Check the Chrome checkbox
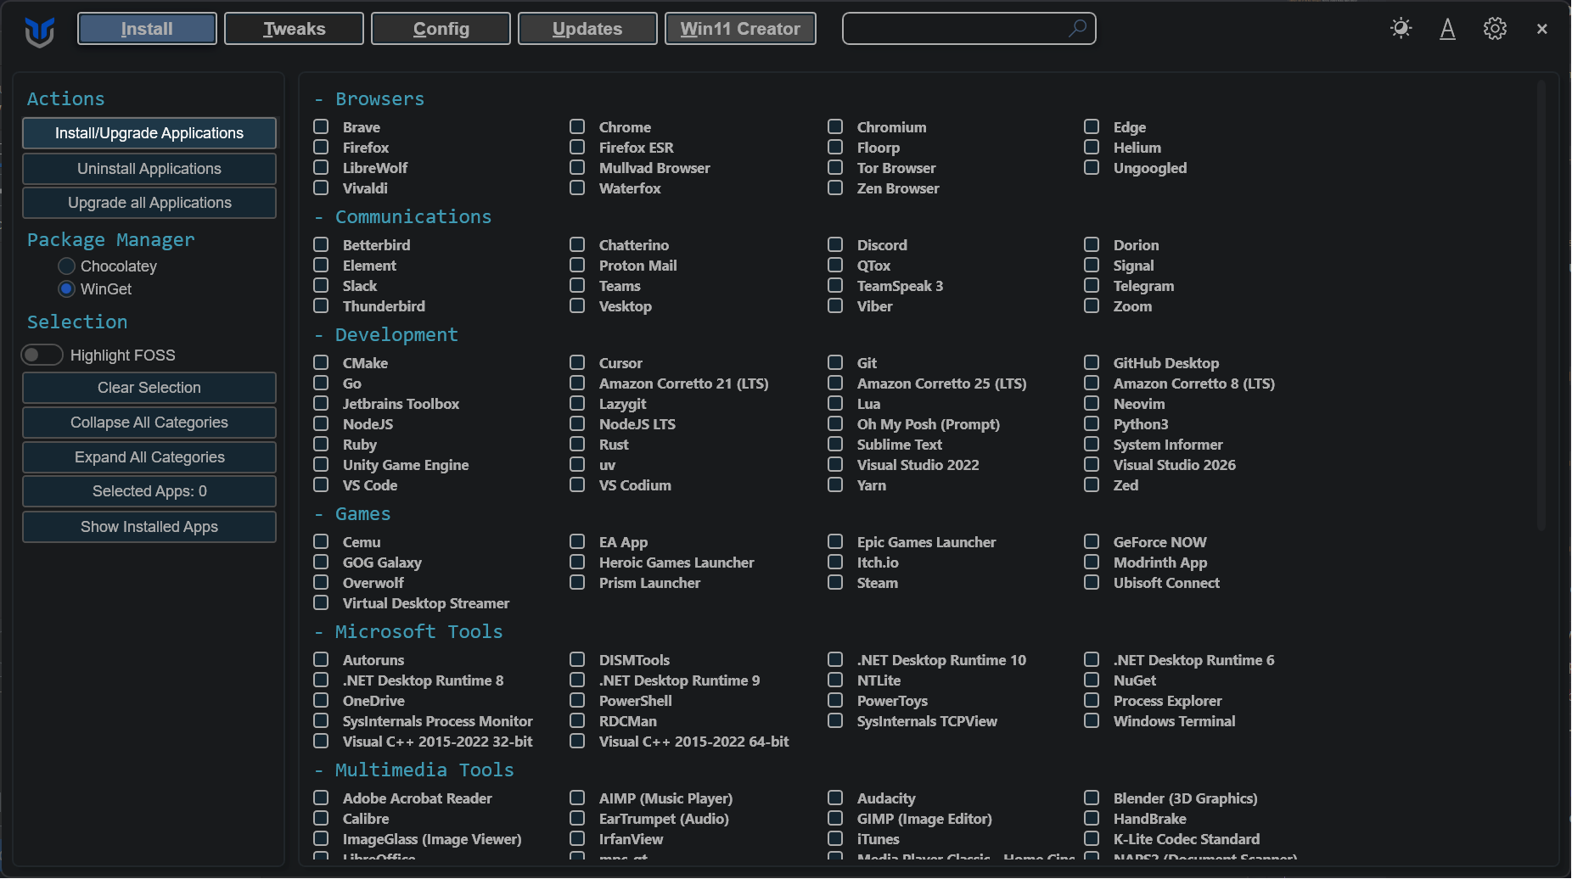Viewport: 1572px width, 879px height. [x=577, y=126]
